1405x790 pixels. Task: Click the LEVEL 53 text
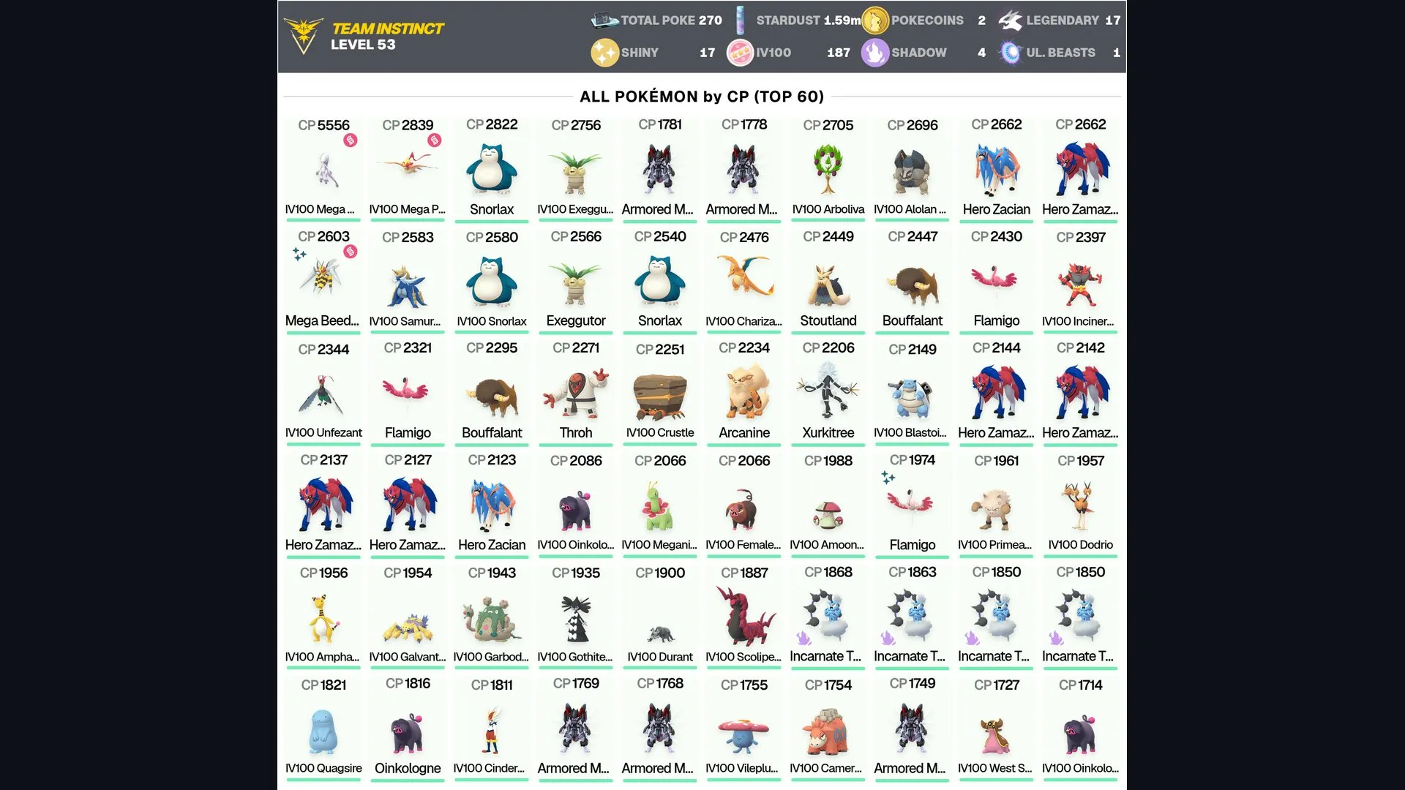(363, 45)
